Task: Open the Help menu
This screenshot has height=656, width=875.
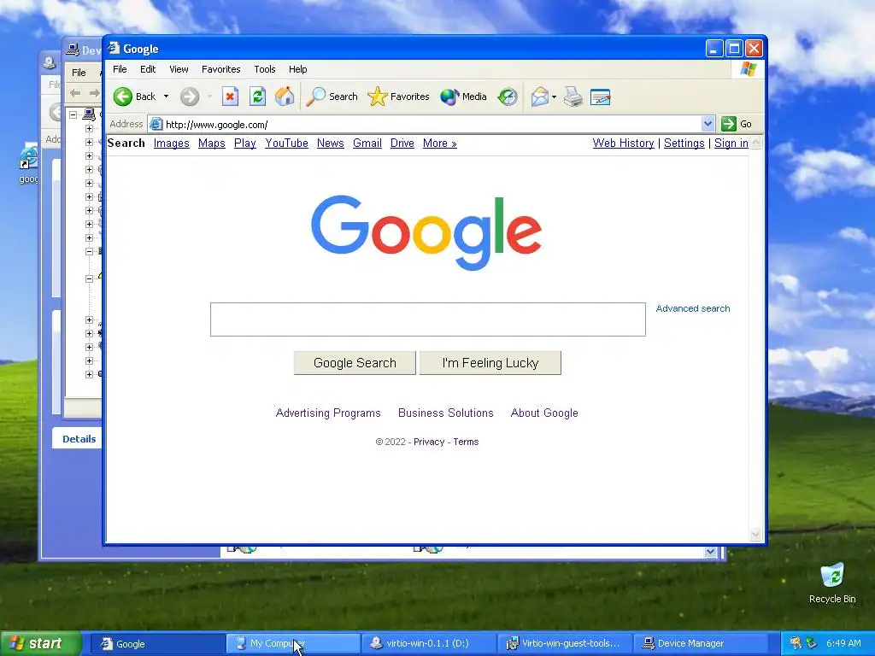Action: [297, 69]
